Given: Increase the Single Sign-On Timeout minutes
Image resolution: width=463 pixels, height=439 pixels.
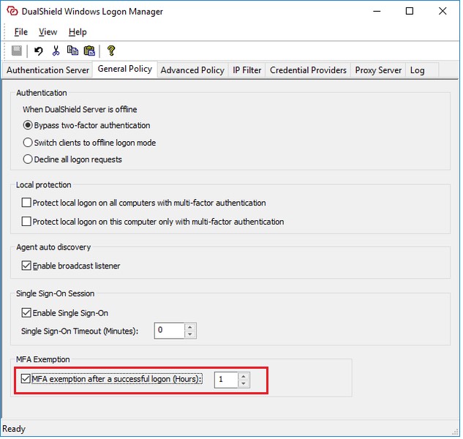Looking at the screenshot, I should pos(190,327).
